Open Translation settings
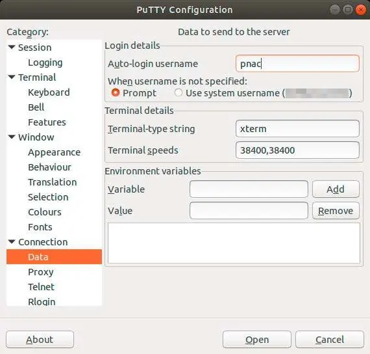Viewport: 370px width, 354px height. 52,182
